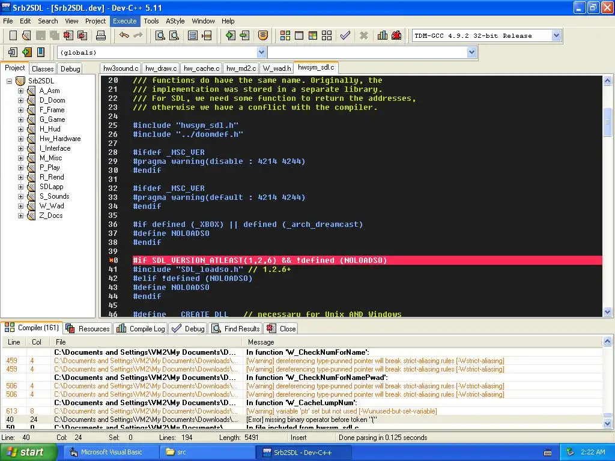This screenshot has height=461, width=615.
Task: Switch to the Debug sidebar tab
Action: tap(70, 68)
